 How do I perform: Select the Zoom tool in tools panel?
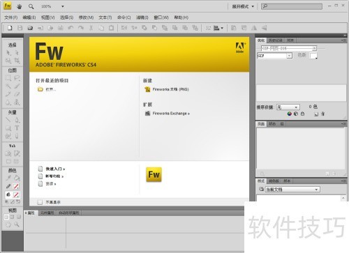coord(17,224)
